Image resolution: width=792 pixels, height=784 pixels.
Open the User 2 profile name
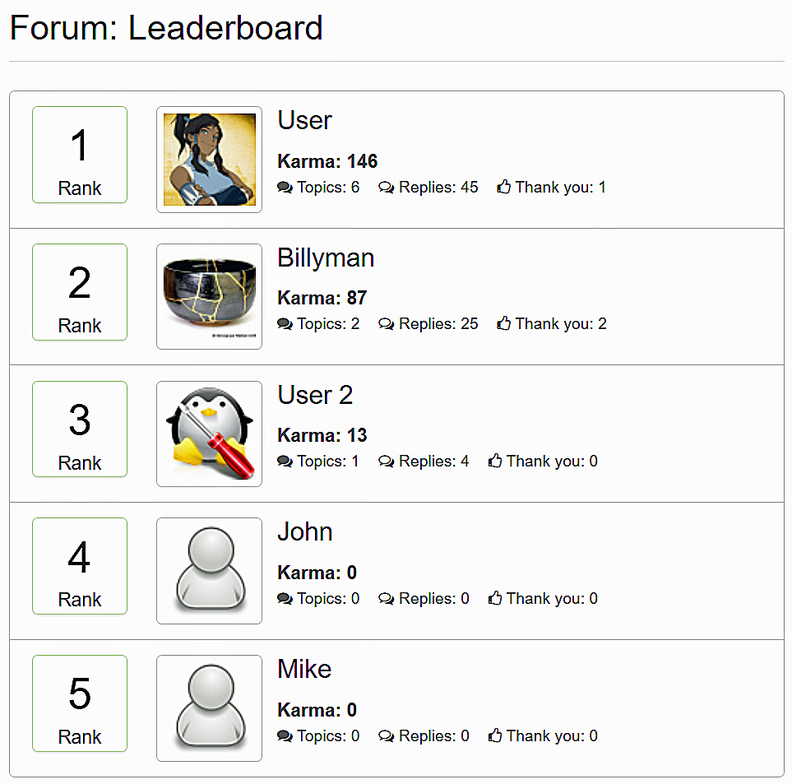pos(315,395)
